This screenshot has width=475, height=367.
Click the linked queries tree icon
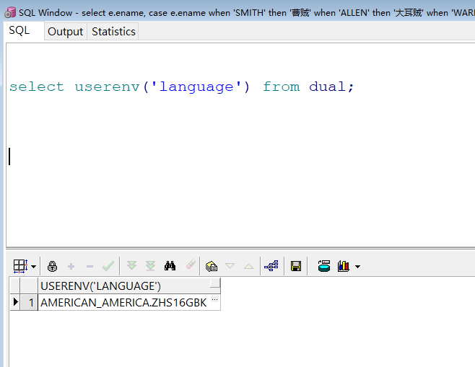(271, 266)
